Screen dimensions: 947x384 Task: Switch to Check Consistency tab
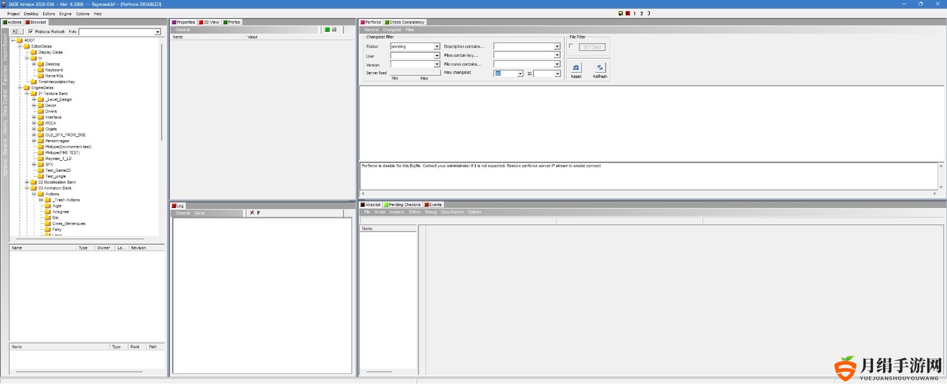[405, 22]
